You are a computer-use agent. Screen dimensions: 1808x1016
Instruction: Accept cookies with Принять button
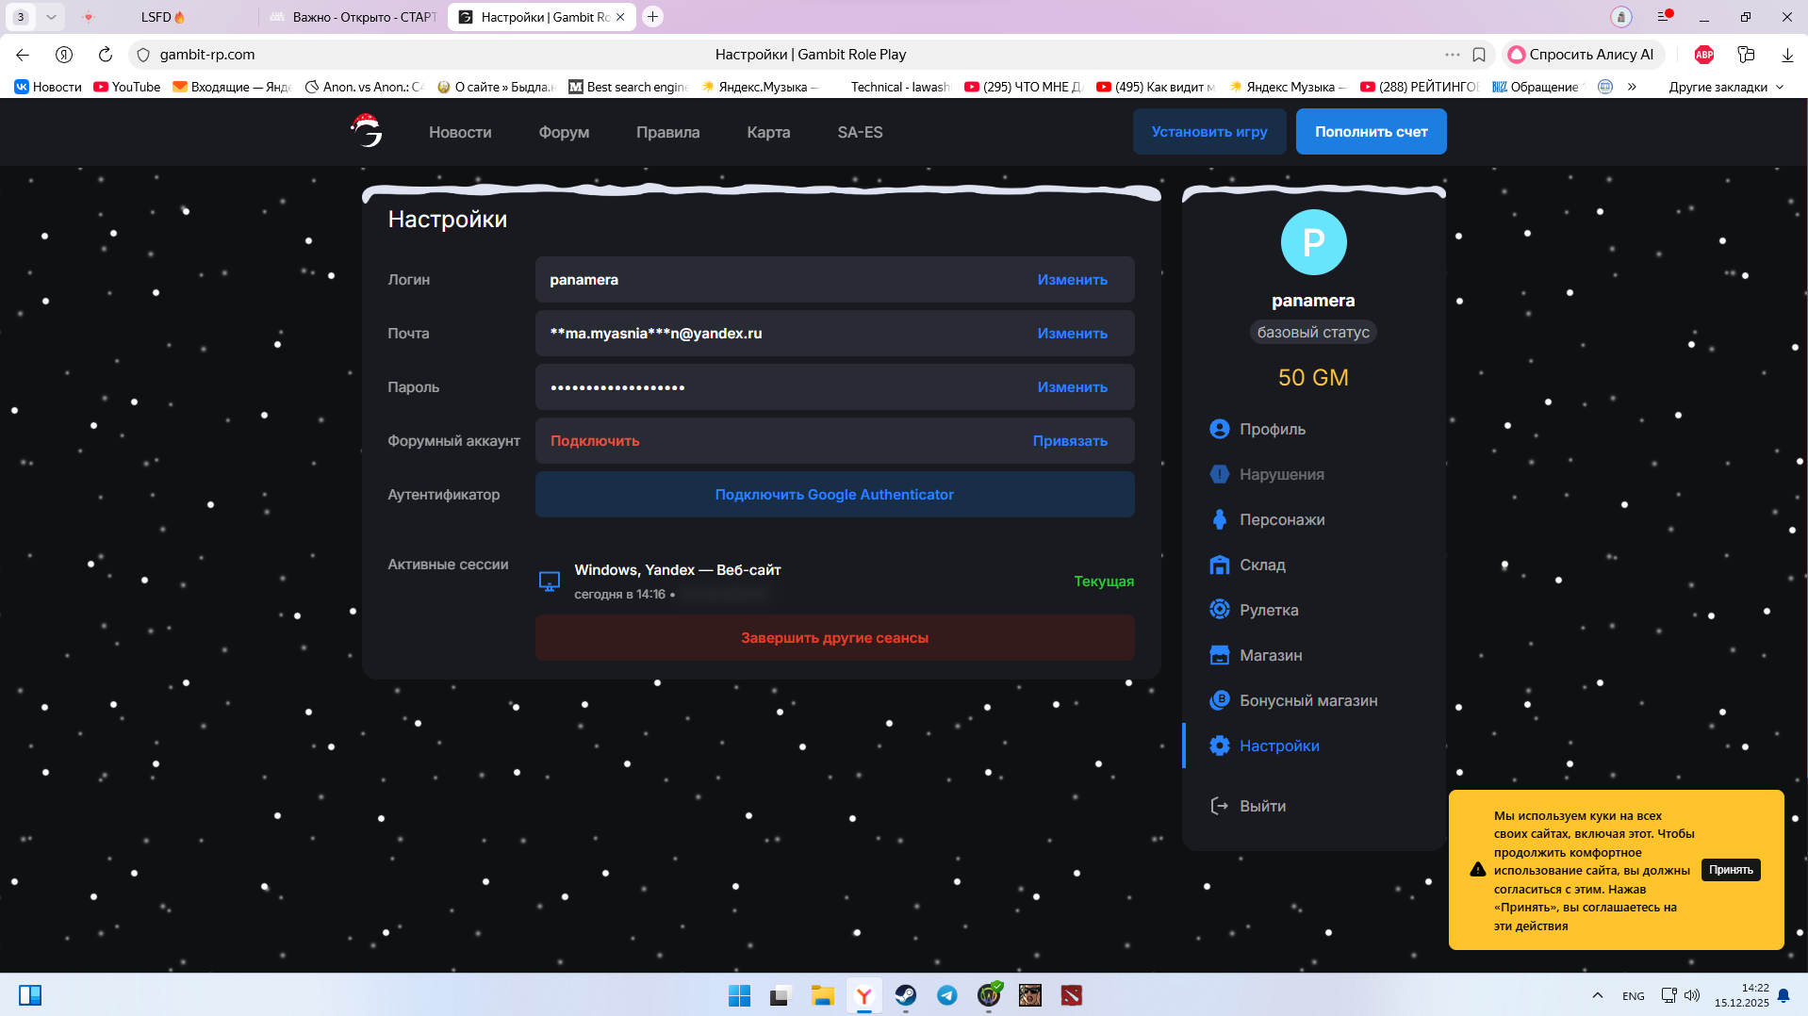[1730, 870]
